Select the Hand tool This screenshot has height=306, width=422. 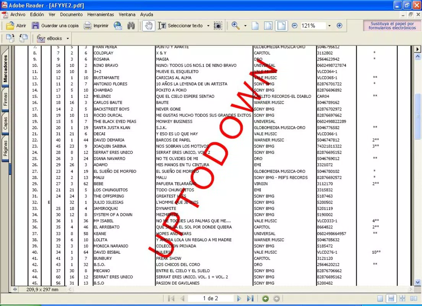[149, 26]
